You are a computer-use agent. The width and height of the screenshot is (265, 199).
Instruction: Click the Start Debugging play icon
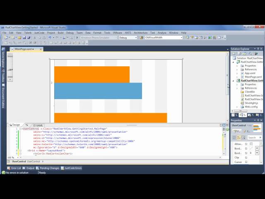(77, 38)
